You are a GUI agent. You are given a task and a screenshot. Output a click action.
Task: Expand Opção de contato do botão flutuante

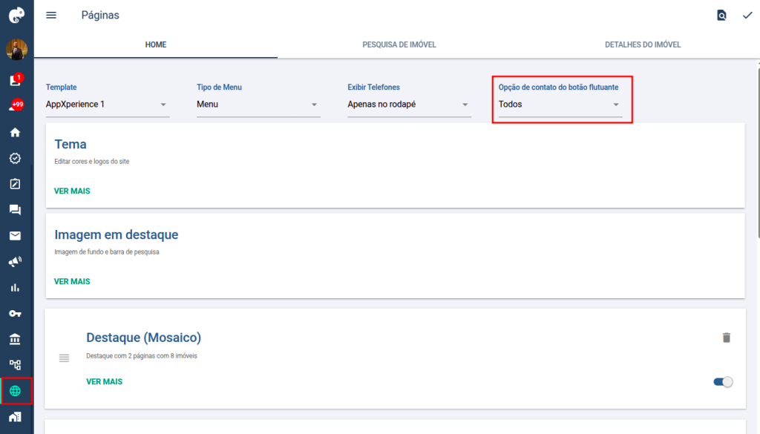coord(560,104)
